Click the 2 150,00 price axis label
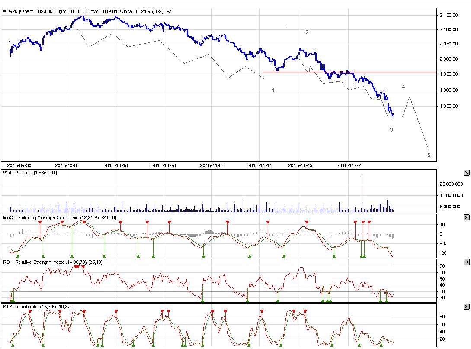 pos(449,16)
